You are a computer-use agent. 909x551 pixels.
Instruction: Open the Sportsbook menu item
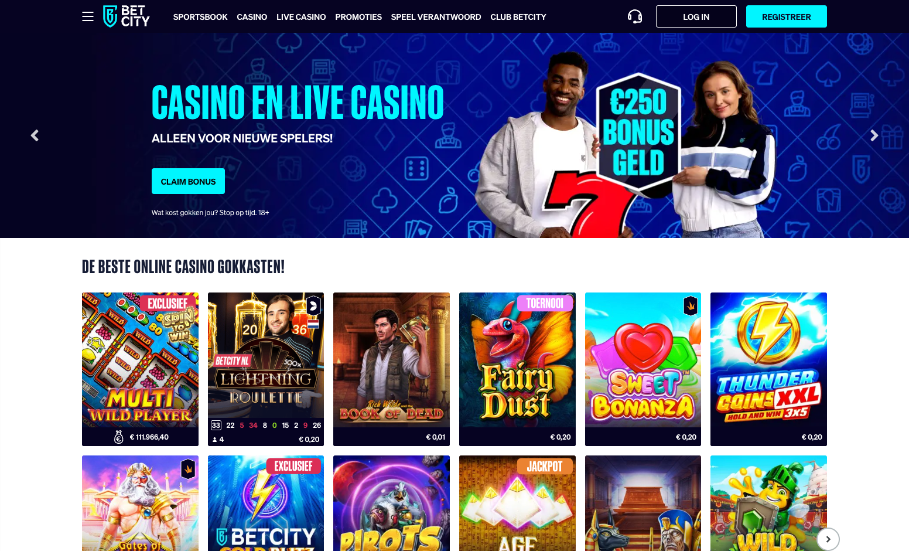[x=200, y=17]
